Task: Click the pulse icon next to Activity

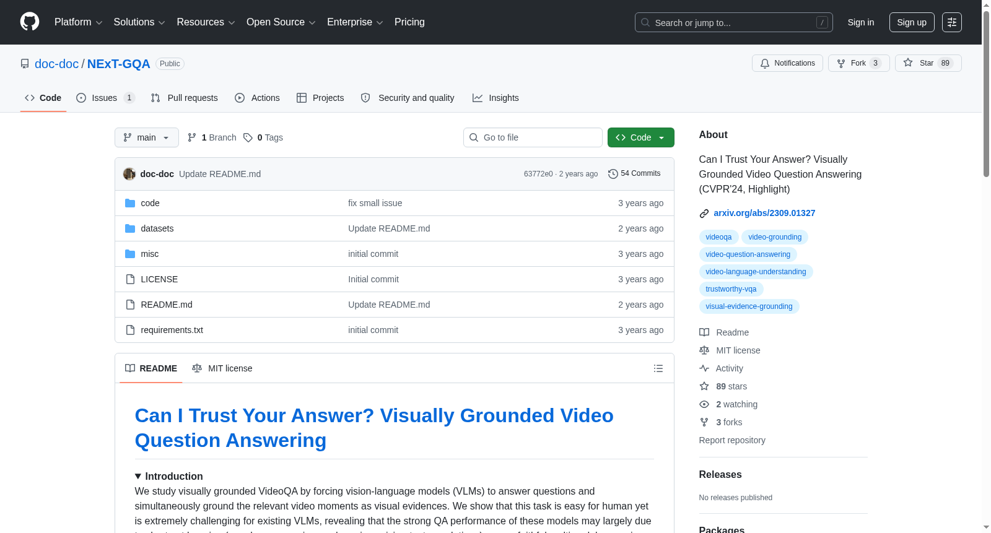Action: tap(704, 368)
